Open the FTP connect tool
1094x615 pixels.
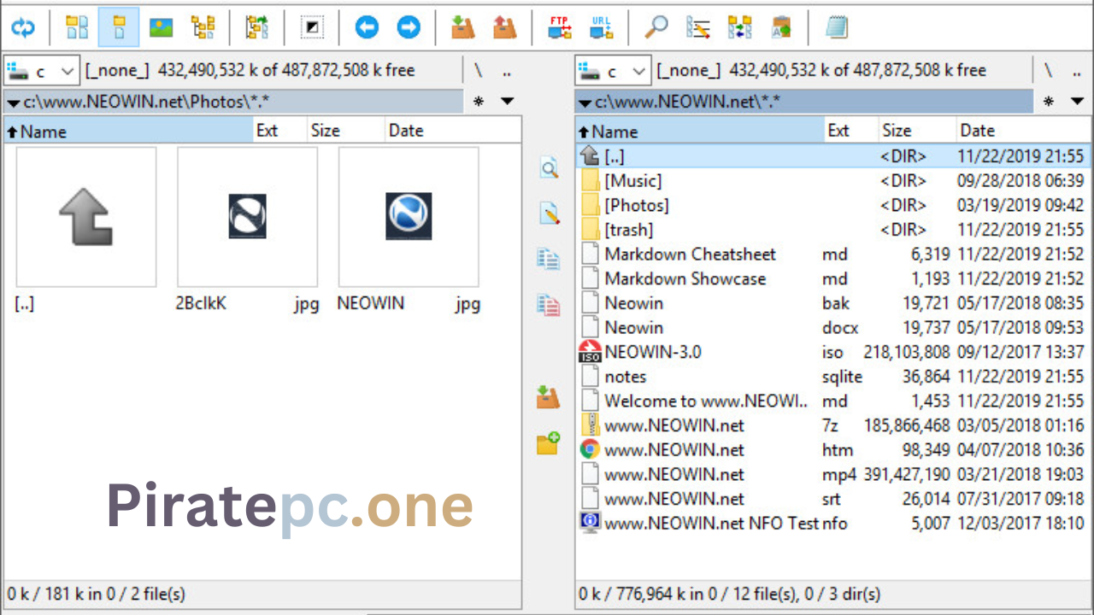click(x=560, y=28)
